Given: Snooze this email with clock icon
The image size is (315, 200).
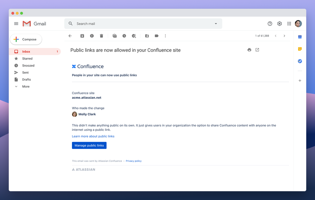Looking at the screenshot, I should [x=124, y=36].
